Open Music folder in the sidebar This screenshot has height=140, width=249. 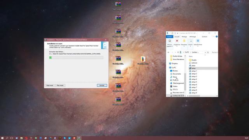tap(174, 77)
